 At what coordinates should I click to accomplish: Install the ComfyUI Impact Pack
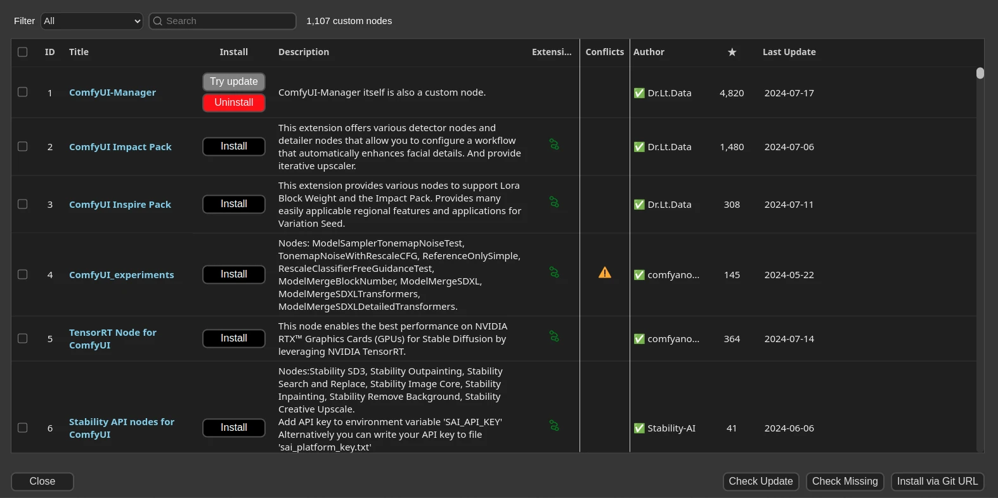[233, 146]
